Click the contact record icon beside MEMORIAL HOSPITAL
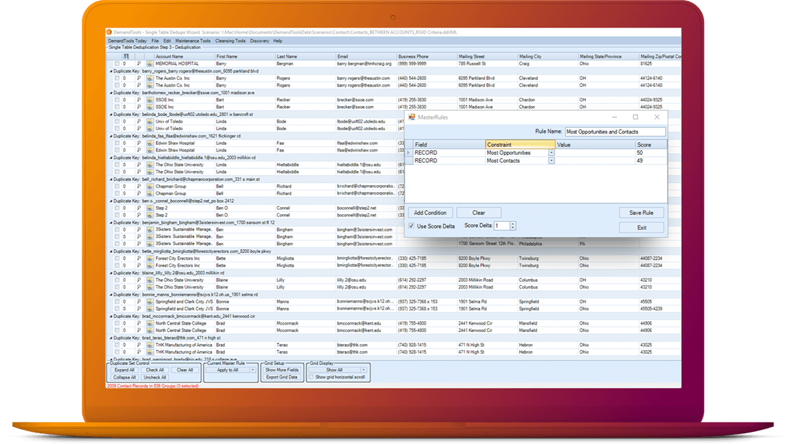Image resolution: width=794 pixels, height=444 pixels. [150, 64]
